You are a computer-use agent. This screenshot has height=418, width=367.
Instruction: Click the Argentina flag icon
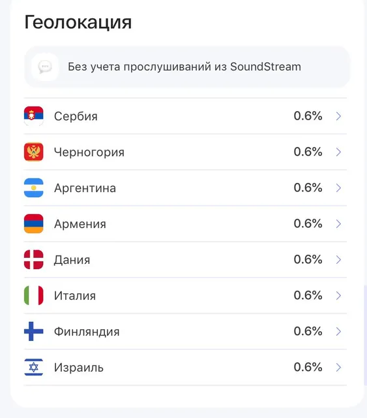click(33, 187)
